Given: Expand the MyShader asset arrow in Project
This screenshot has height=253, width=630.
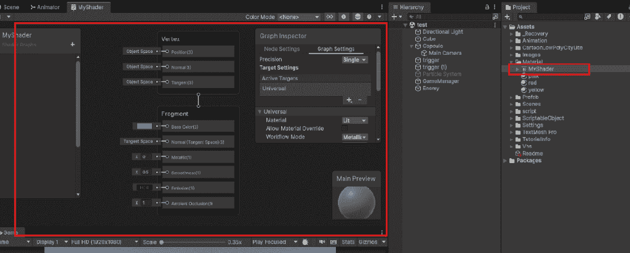Looking at the screenshot, I should pos(517,69).
